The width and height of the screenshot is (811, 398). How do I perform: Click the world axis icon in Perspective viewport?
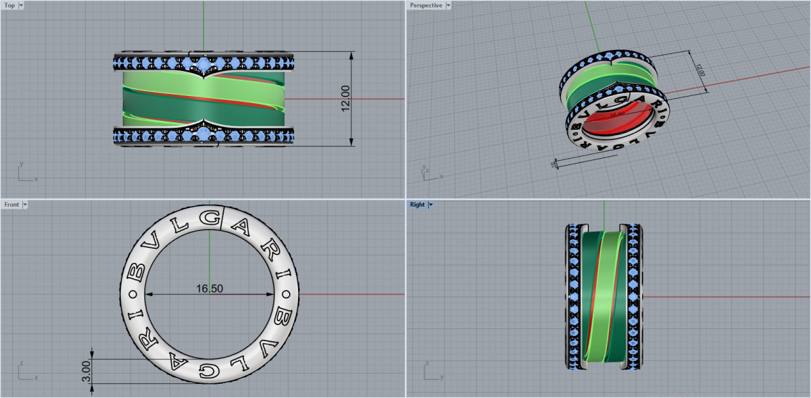click(426, 172)
